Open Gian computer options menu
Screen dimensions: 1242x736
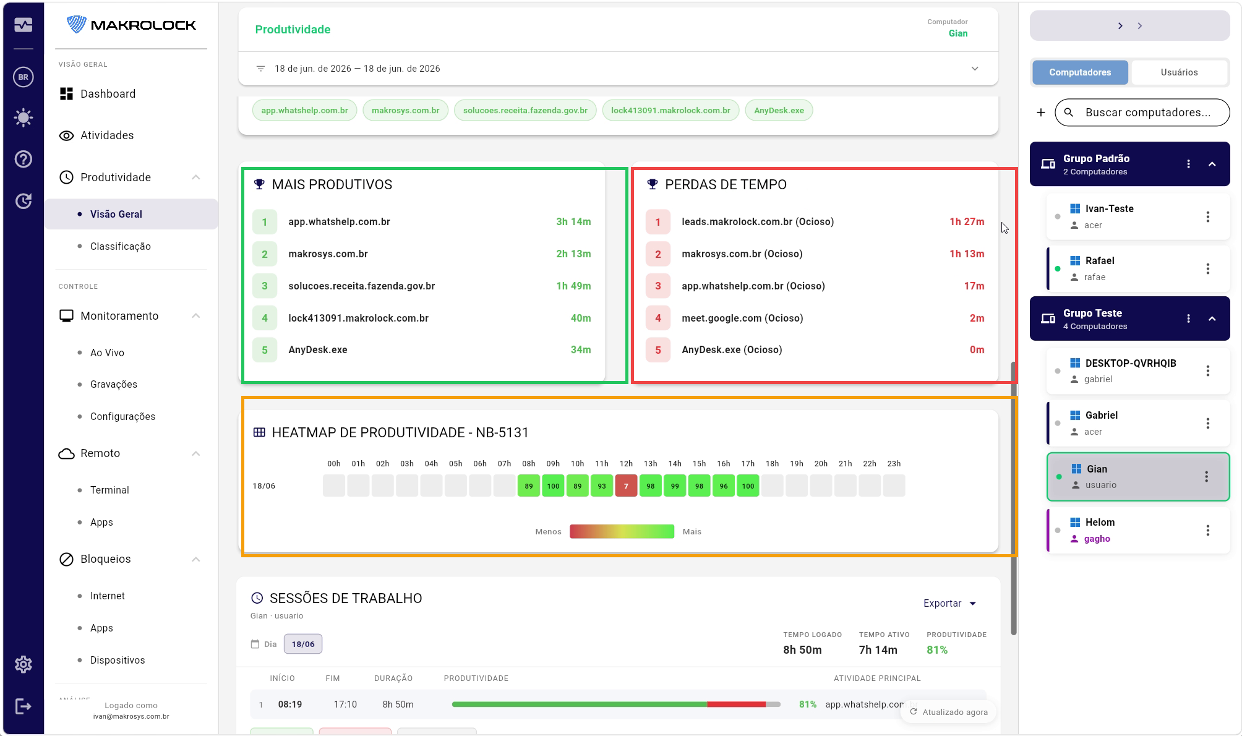(1206, 476)
